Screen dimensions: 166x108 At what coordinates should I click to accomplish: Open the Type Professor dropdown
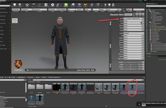(26, 10)
